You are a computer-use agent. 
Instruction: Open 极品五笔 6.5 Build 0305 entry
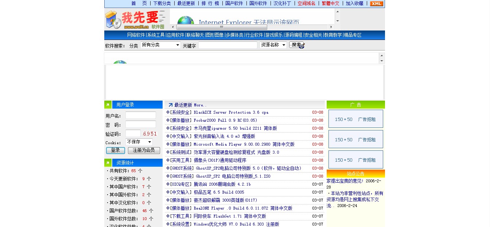coord(219,192)
